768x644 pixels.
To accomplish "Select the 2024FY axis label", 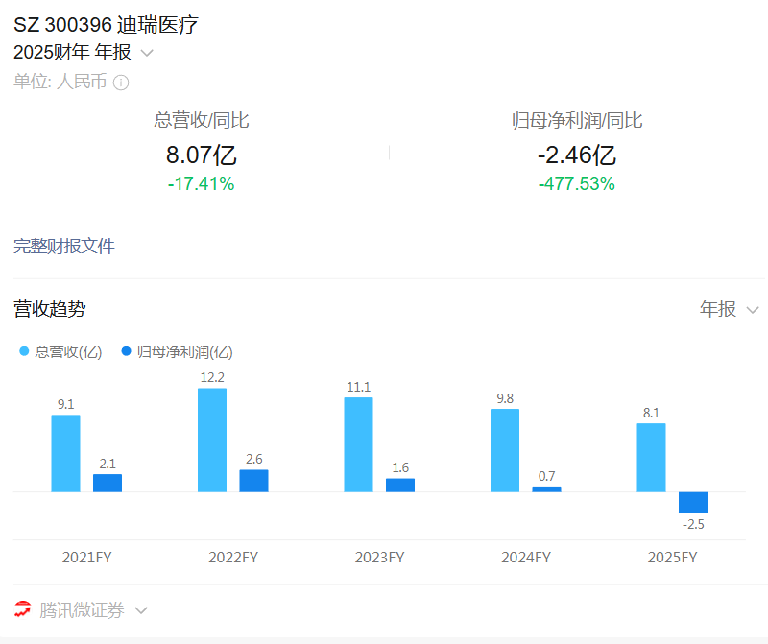I will point(526,558).
